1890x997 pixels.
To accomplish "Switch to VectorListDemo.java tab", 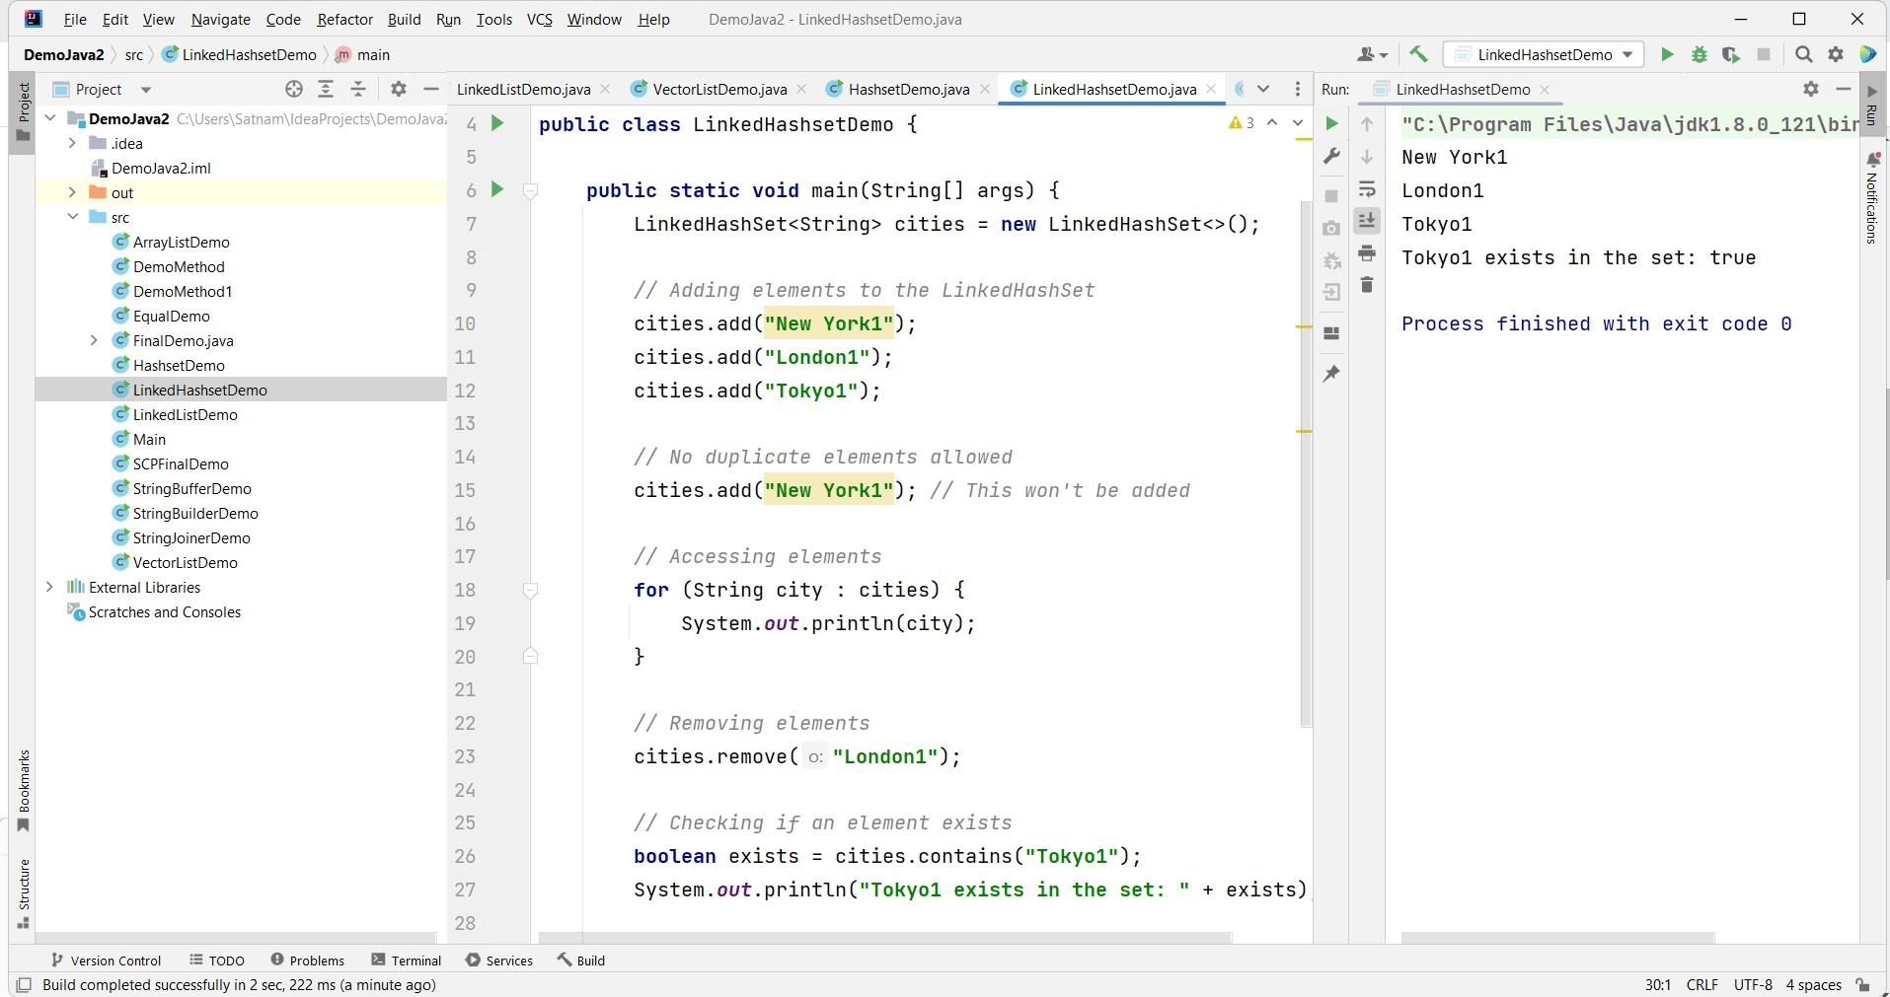I will click(719, 89).
